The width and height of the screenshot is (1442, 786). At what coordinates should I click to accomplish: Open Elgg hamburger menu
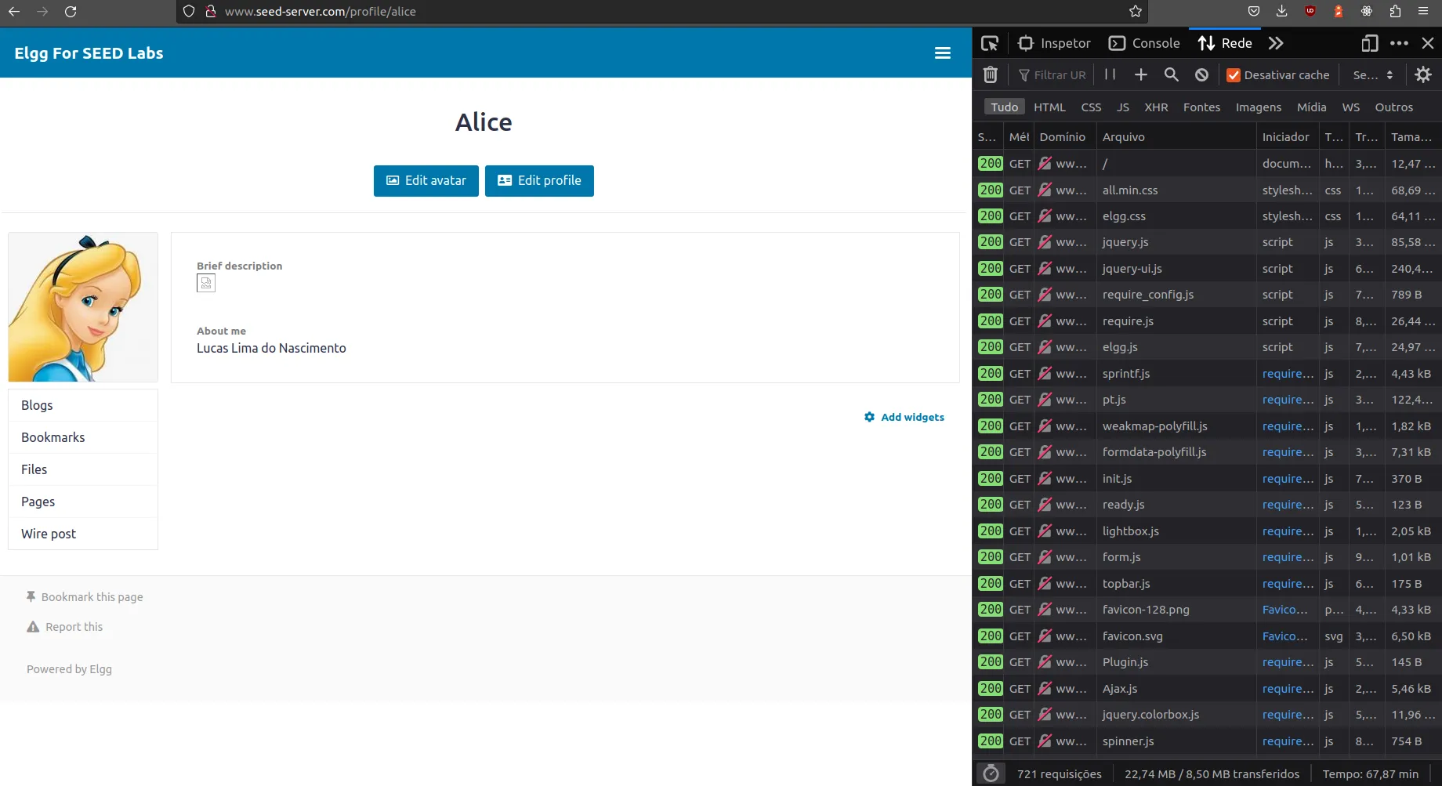coord(943,53)
